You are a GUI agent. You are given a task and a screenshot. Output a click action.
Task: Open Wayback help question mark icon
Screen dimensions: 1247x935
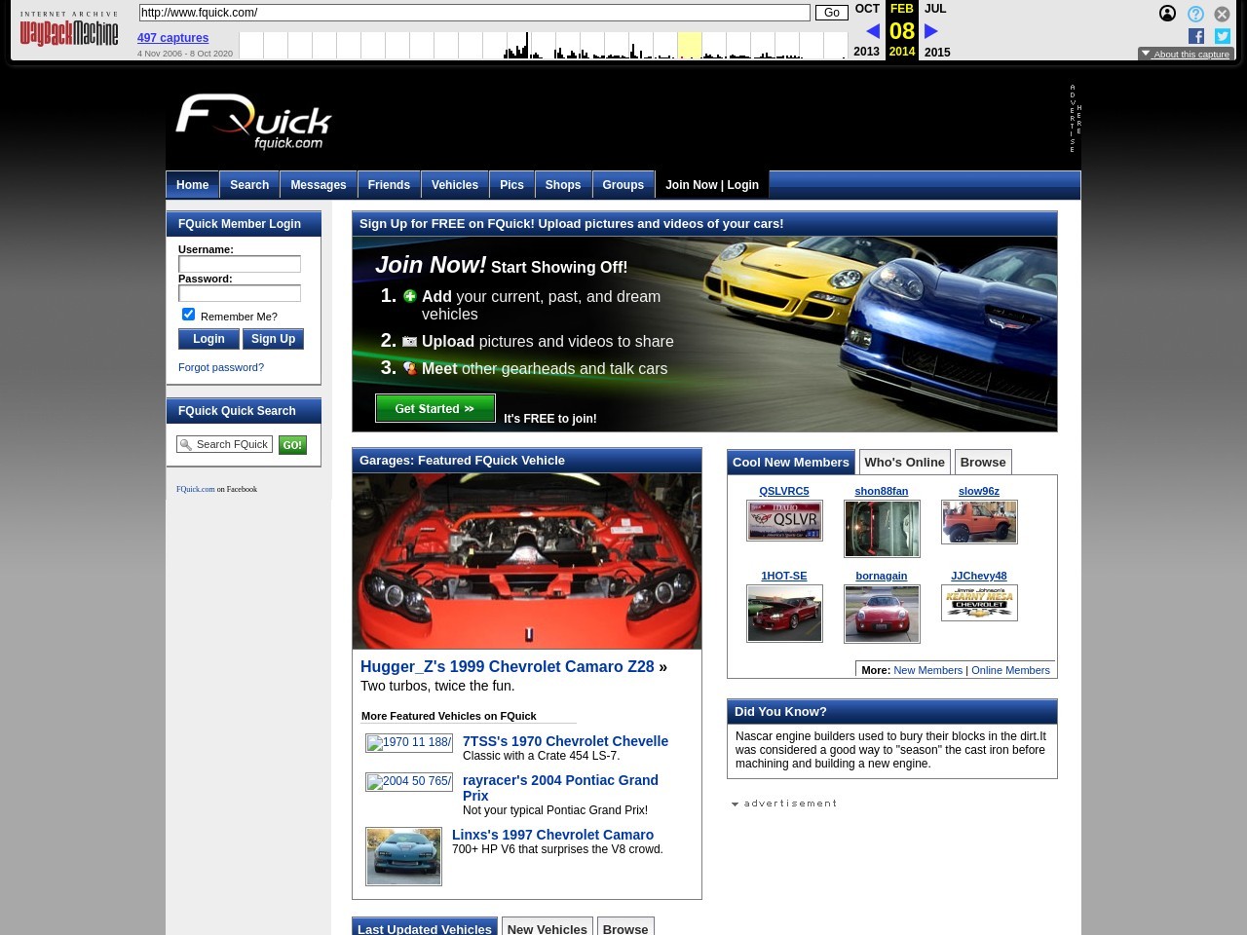tap(1195, 14)
